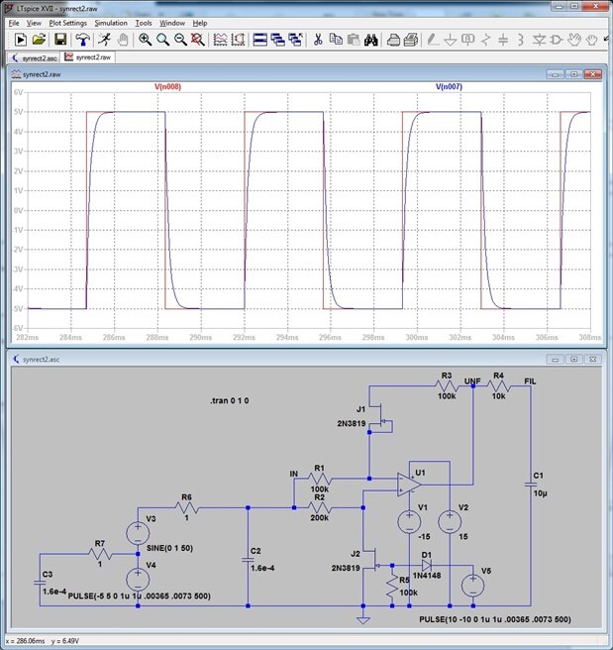Click the scissors cut icon

click(318, 40)
